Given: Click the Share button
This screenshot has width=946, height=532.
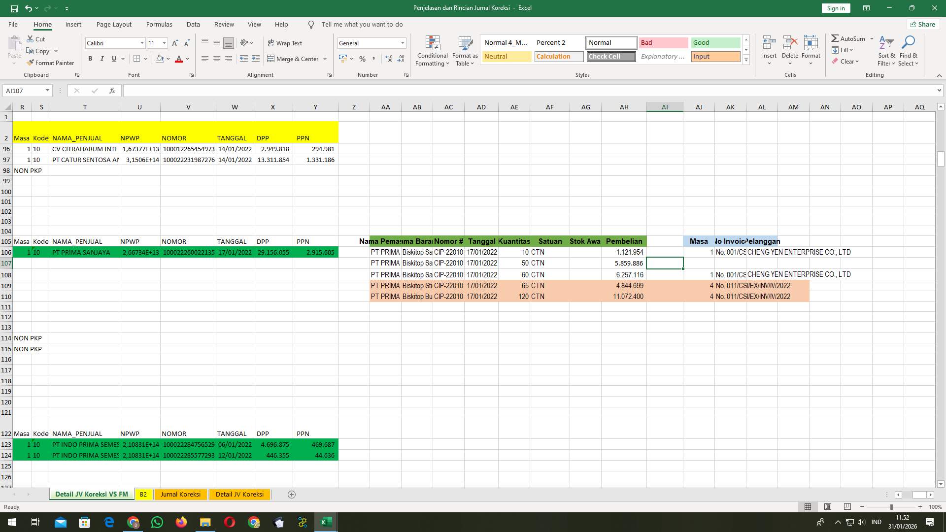Looking at the screenshot, I should coord(922,24).
